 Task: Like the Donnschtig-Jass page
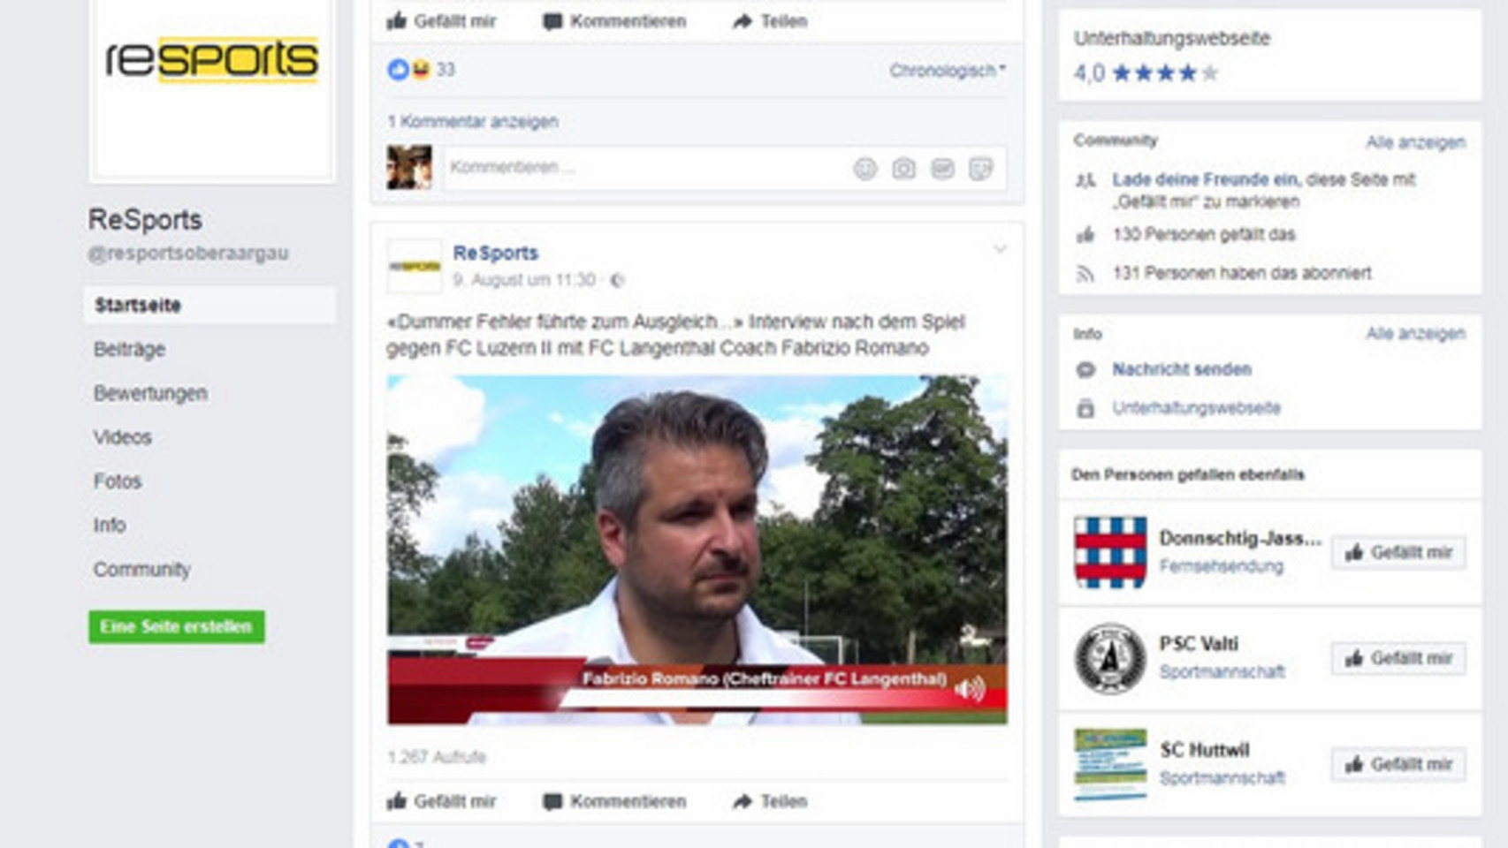[x=1398, y=553]
